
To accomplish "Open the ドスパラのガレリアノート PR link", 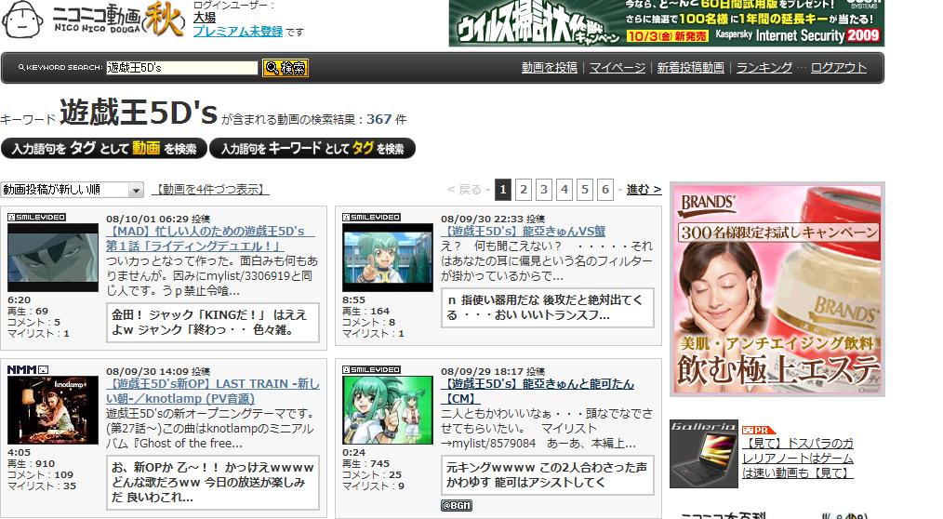I will point(798,459).
